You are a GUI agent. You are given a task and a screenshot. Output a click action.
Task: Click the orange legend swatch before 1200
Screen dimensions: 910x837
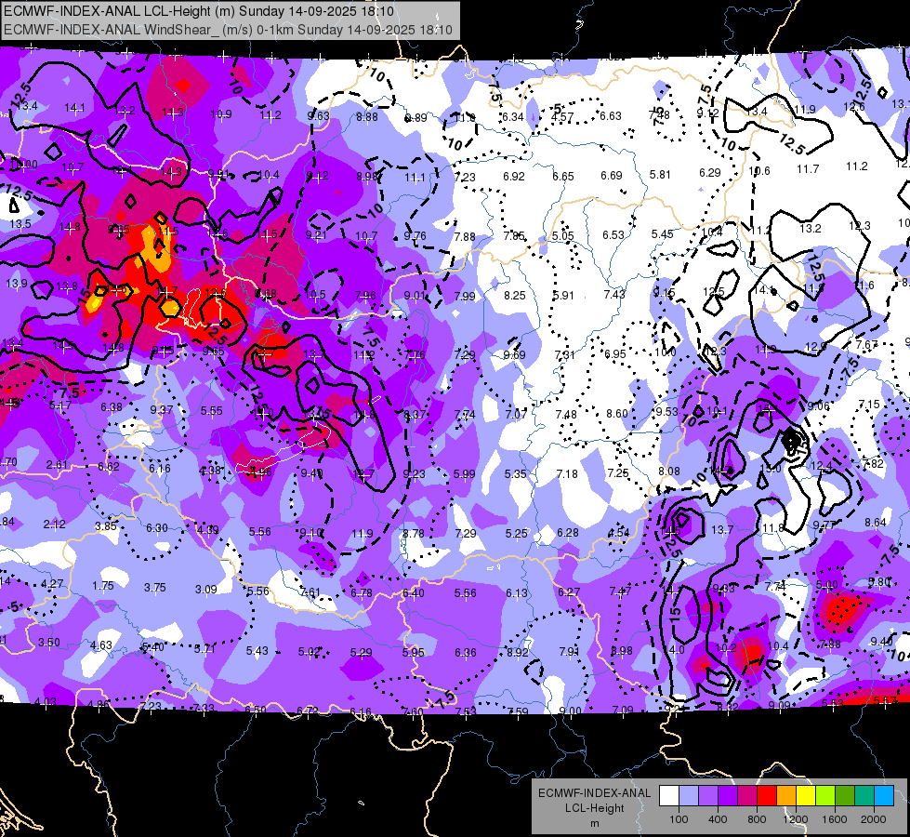pos(786,796)
